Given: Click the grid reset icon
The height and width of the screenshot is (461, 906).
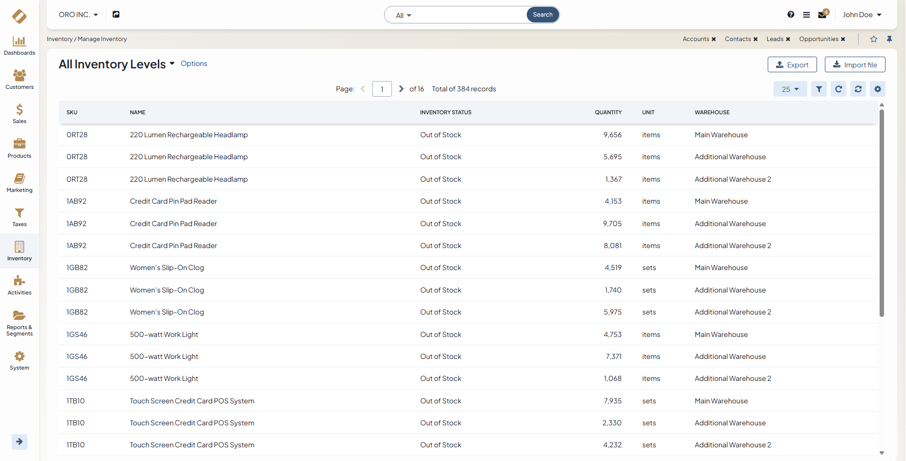Looking at the screenshot, I should (858, 89).
